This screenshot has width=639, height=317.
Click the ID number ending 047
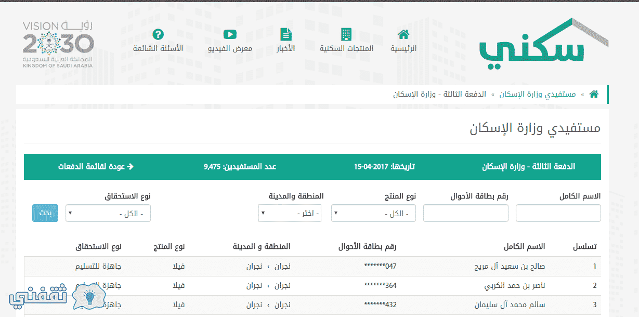click(x=381, y=266)
